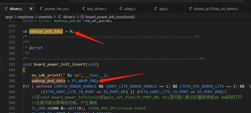Click P3_WKUP_PND on line 386
The image size is (251, 113).
(x=84, y=81)
